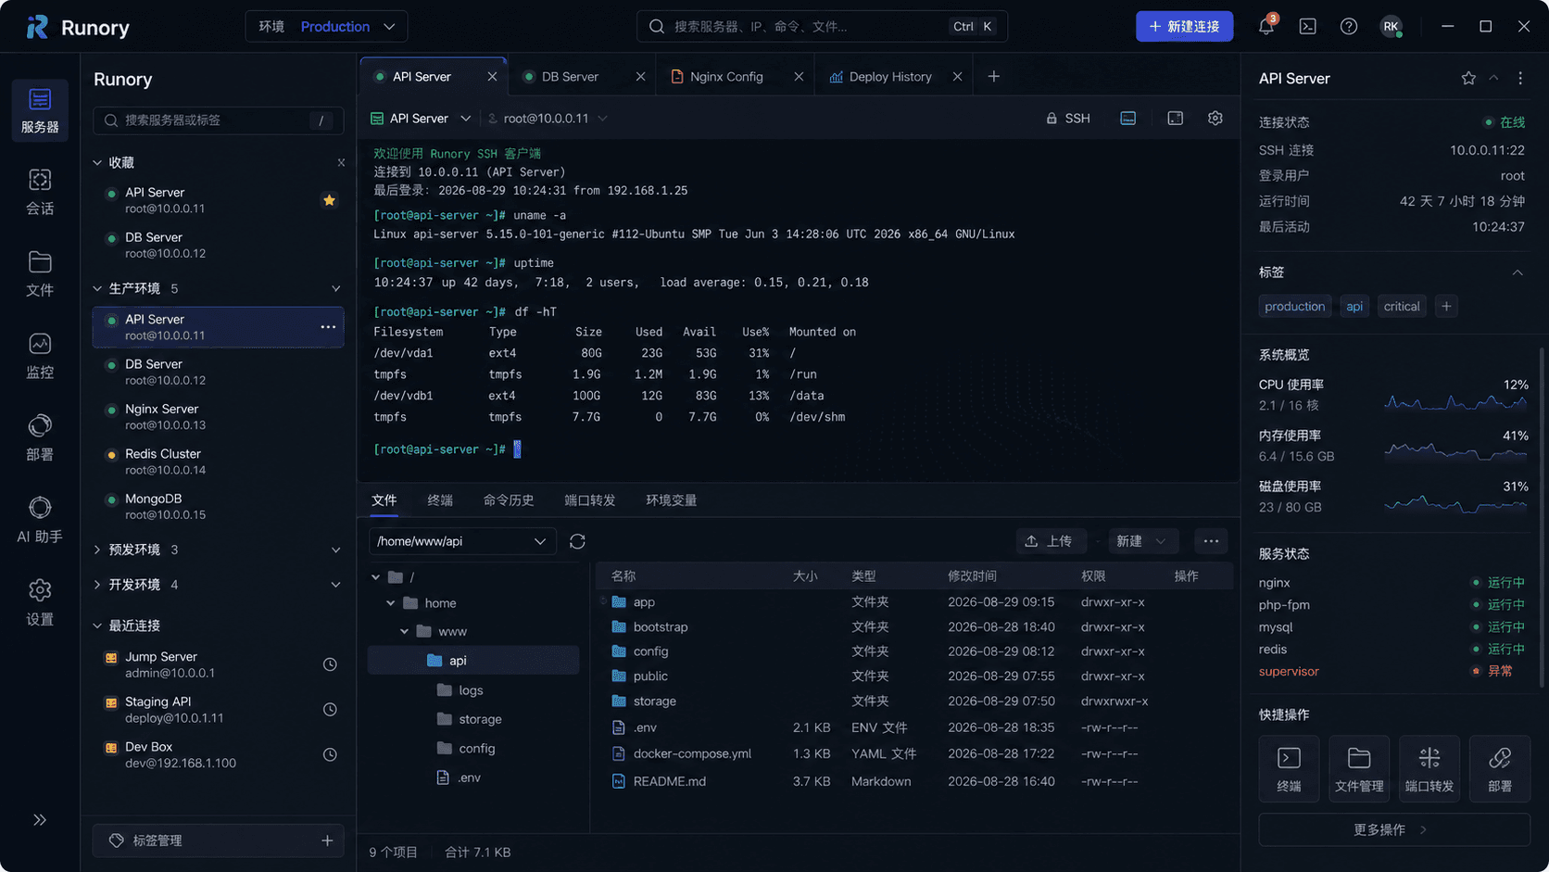Open the 会话 sidebar section
This screenshot has width=1549, height=872.
coord(40,192)
